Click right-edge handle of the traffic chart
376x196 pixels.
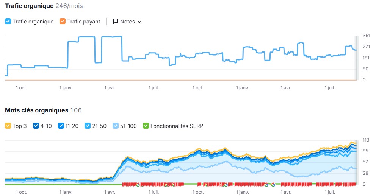pos(356,58)
